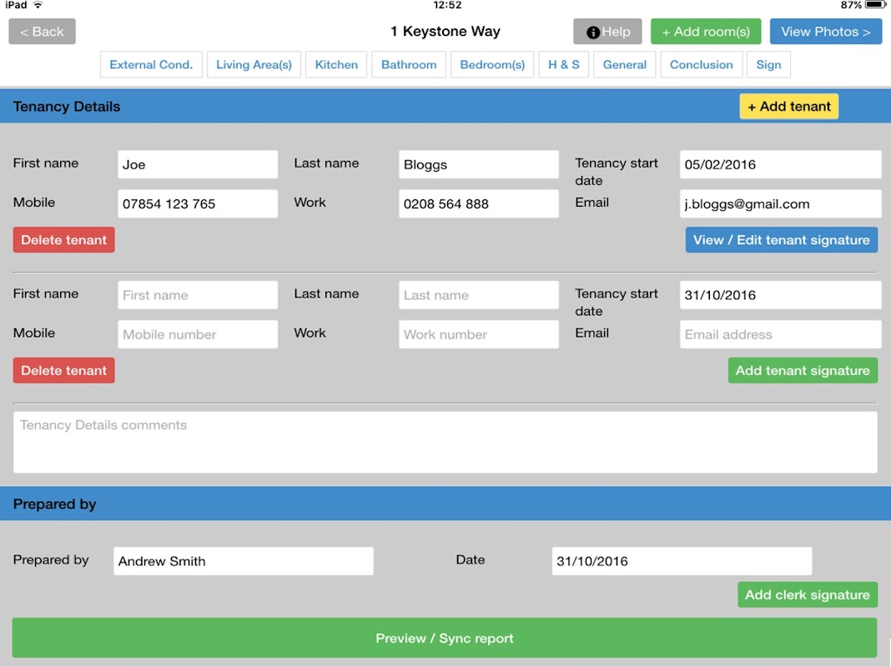Viewport: 891px width, 667px height.
Task: Focus the empty Work number field
Action: [x=479, y=334]
